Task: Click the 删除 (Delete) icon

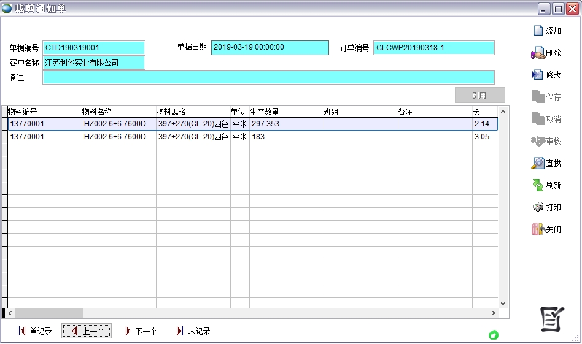Action: [538, 53]
